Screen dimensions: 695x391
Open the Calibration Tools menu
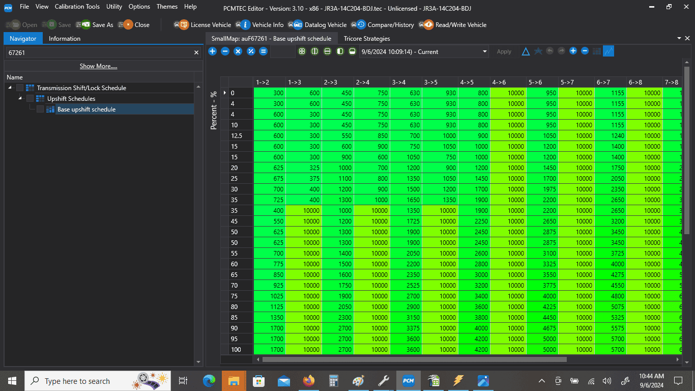[77, 7]
